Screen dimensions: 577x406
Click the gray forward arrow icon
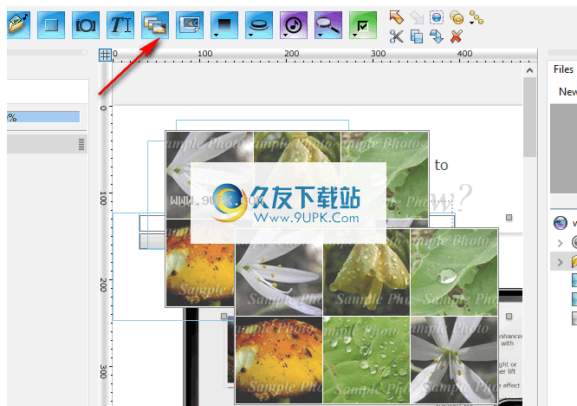tap(417, 17)
